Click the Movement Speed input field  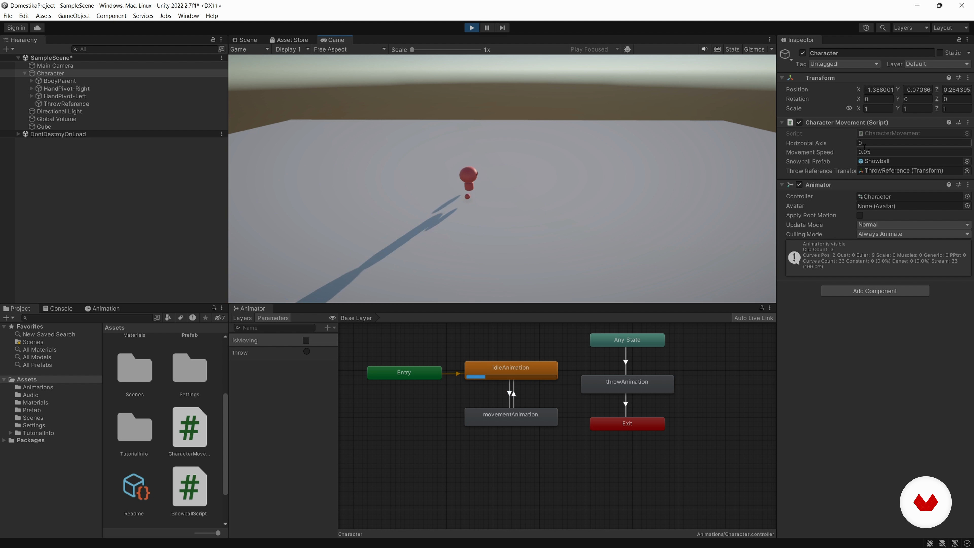tap(913, 152)
